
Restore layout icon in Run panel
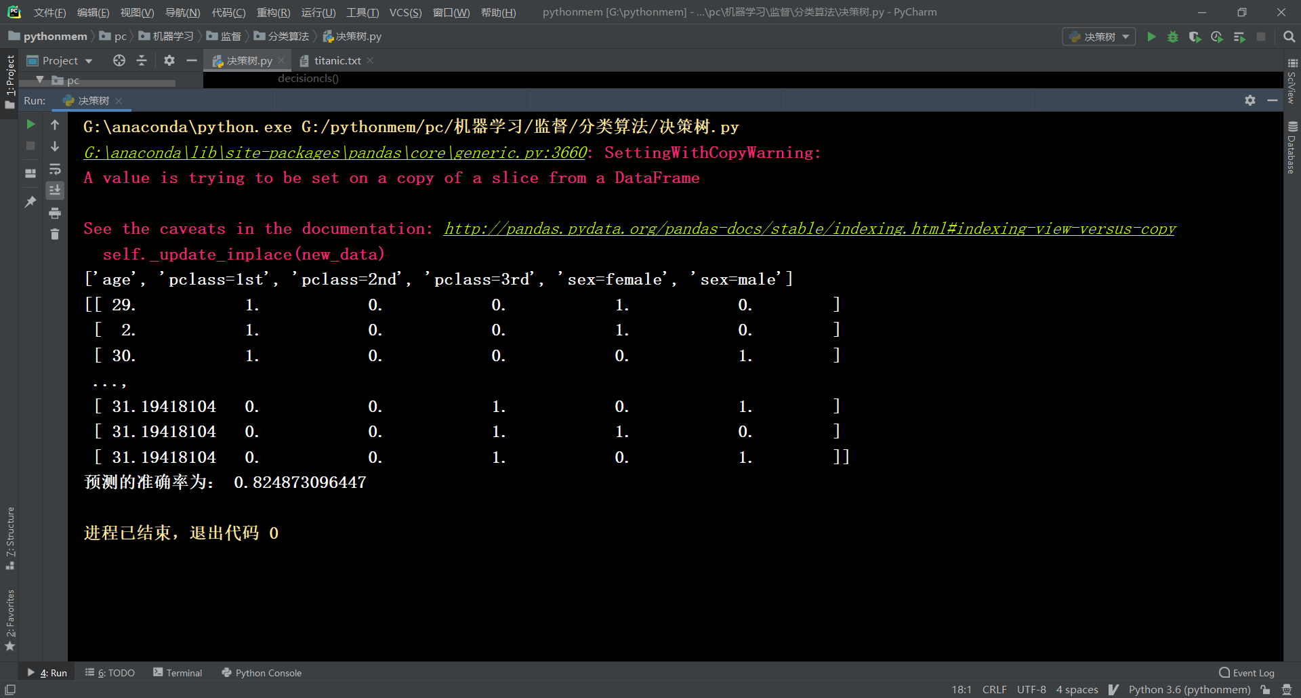(30, 173)
